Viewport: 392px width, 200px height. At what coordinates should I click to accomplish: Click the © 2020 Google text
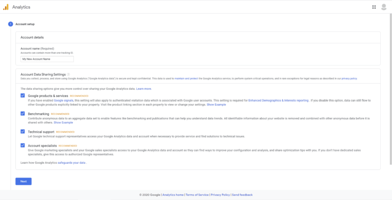(150, 195)
